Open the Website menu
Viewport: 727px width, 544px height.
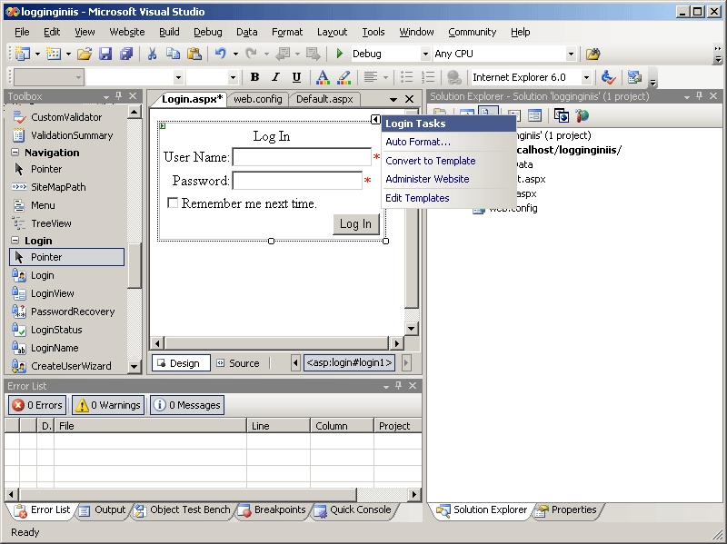126,32
